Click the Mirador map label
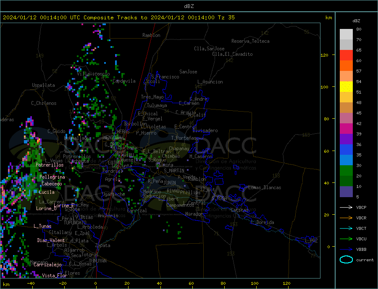 pos(194,214)
